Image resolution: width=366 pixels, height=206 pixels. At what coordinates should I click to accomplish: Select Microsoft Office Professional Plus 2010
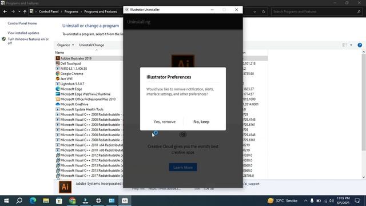(88, 99)
